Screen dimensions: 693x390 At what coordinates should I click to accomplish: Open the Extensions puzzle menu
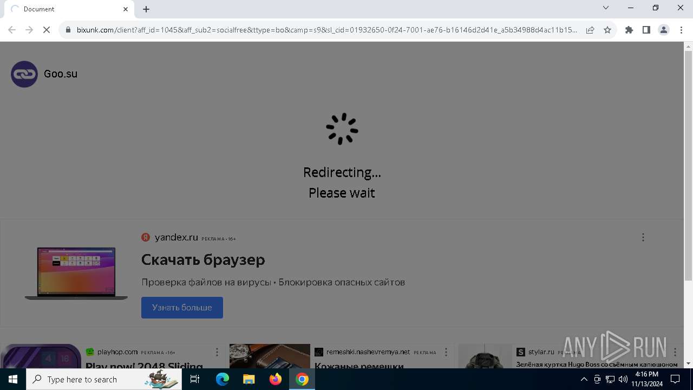click(629, 30)
